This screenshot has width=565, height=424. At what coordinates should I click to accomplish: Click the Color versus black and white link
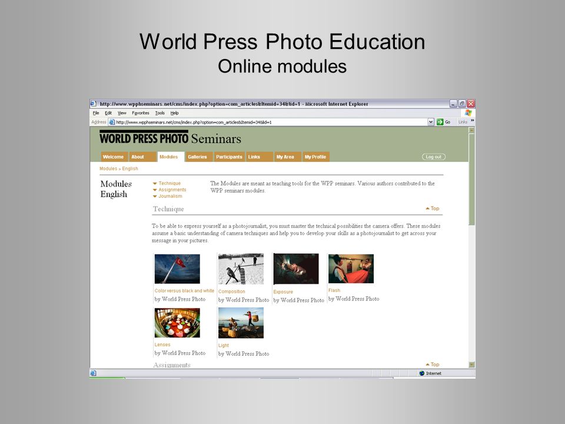coord(184,290)
